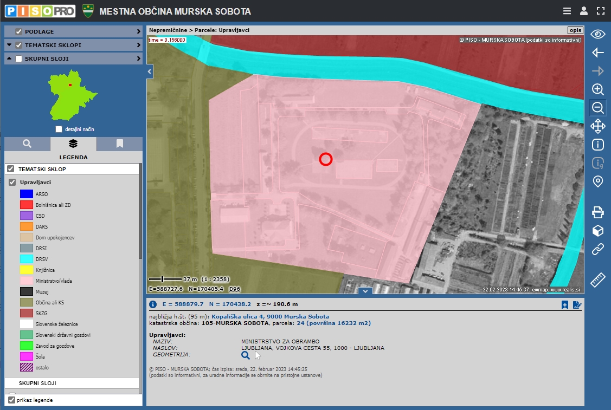Select the ruler measurement tool

pos(597,279)
